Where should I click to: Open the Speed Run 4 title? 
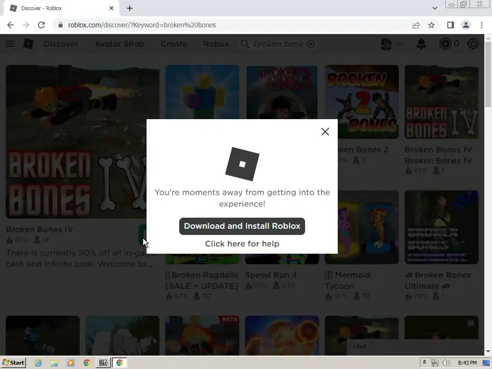[x=271, y=275]
